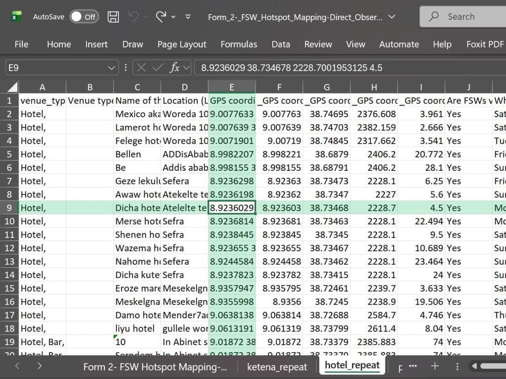The image size is (506, 379).
Task: Click the Undo arrow icon
Action: tap(134, 17)
